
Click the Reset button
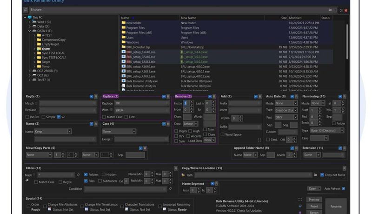click(x=314, y=206)
